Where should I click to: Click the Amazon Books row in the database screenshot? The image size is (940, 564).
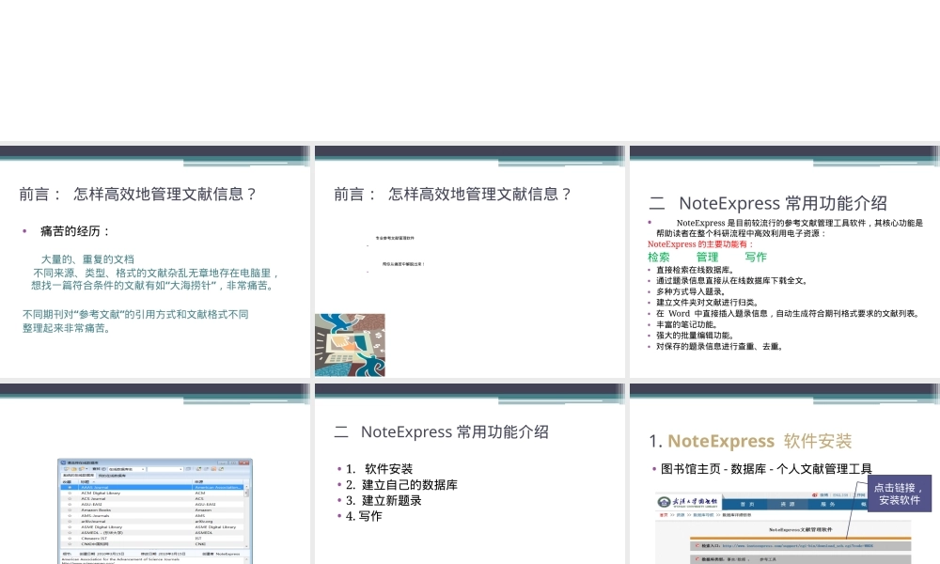[153, 510]
